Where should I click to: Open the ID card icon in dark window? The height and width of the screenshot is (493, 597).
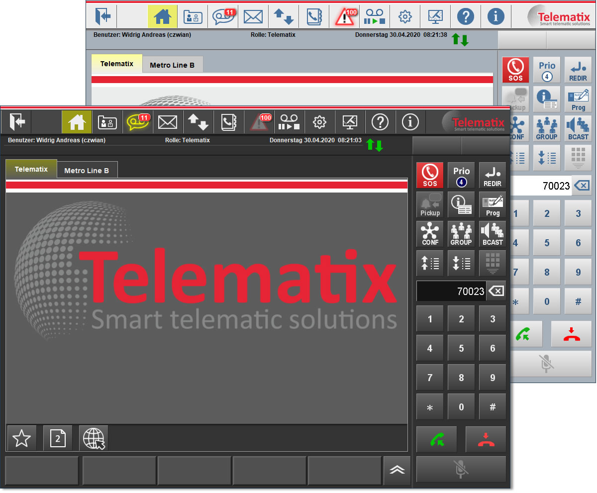(107, 121)
